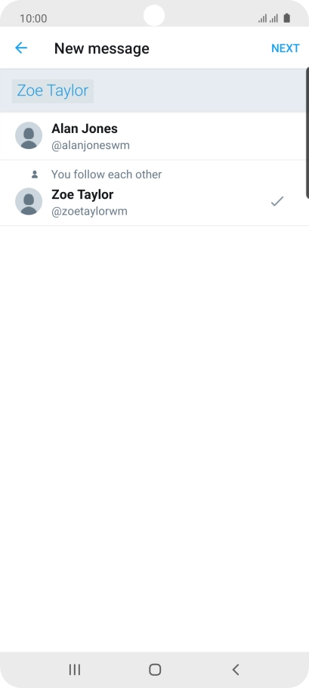Uncheck the Zoe Taylor selection checkmark
This screenshot has height=688, width=309.
pyautogui.click(x=277, y=201)
